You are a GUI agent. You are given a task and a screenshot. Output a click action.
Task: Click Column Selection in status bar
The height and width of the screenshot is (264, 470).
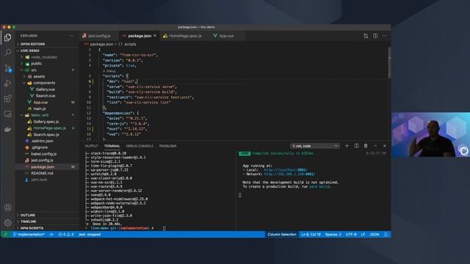(282, 235)
